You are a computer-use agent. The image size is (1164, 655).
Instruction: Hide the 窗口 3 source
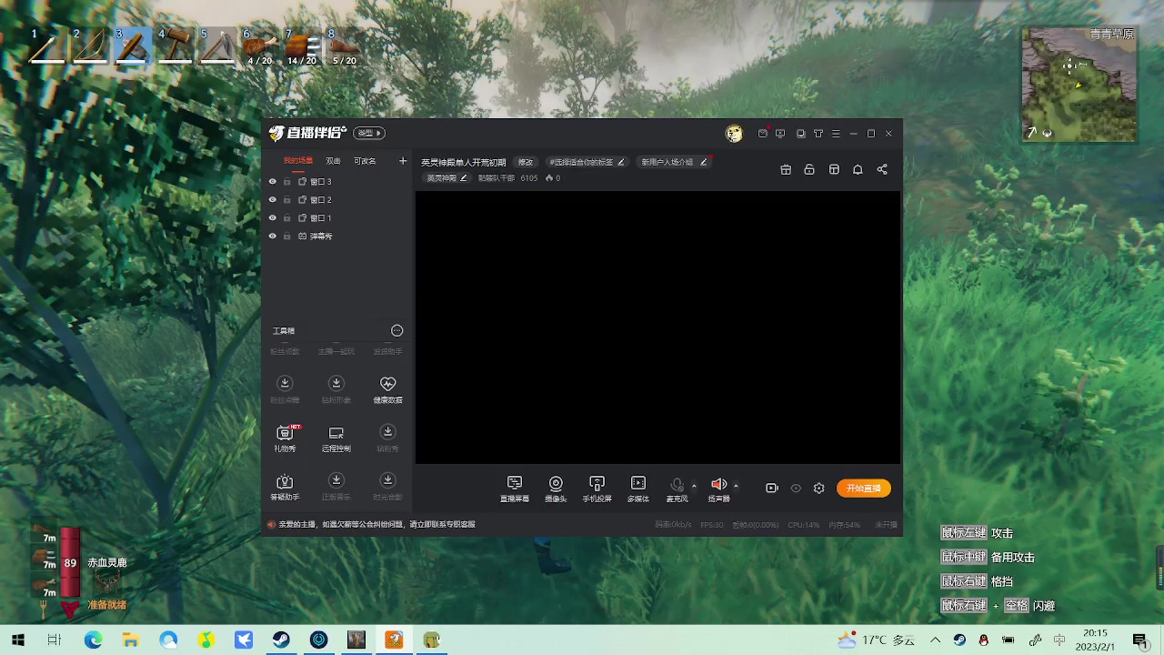tap(272, 182)
